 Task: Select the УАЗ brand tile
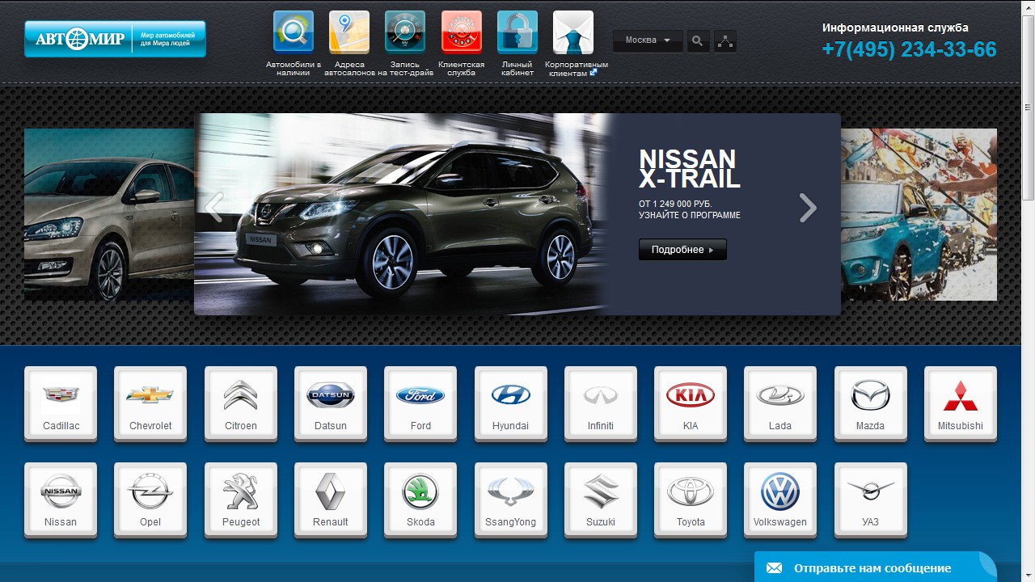(x=871, y=500)
